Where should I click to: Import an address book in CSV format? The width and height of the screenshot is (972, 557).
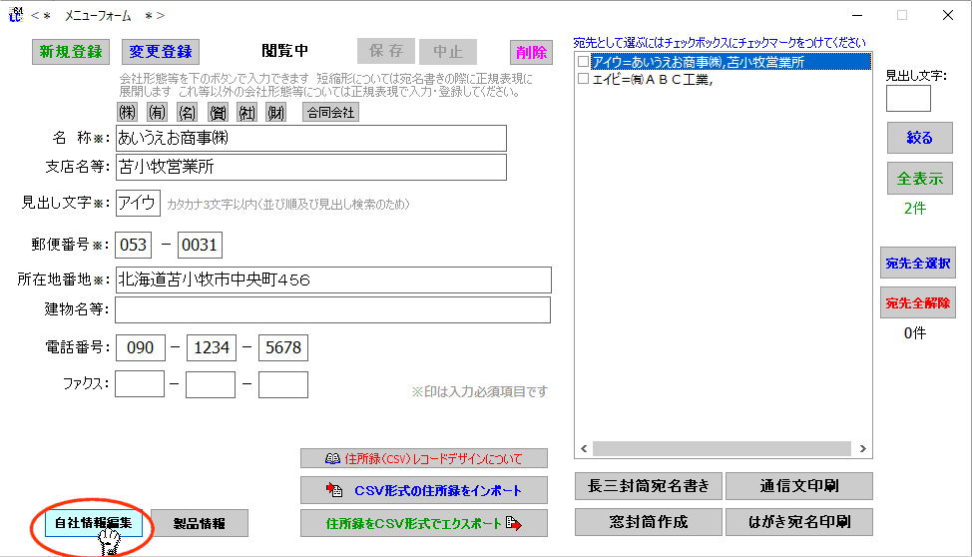click(424, 490)
